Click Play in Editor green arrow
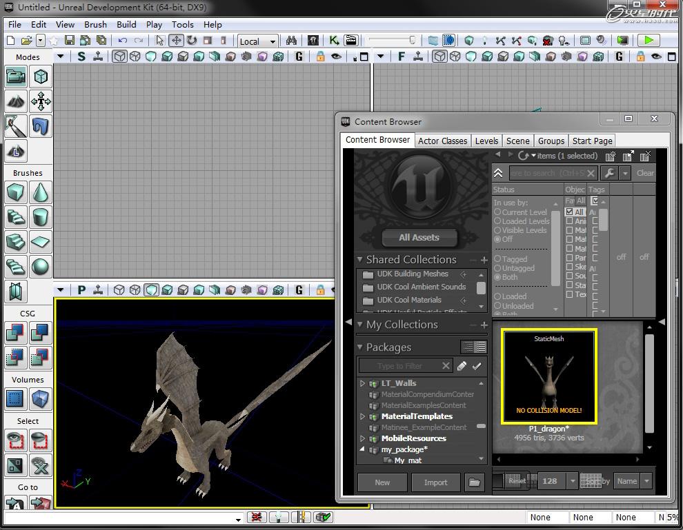 pos(648,41)
